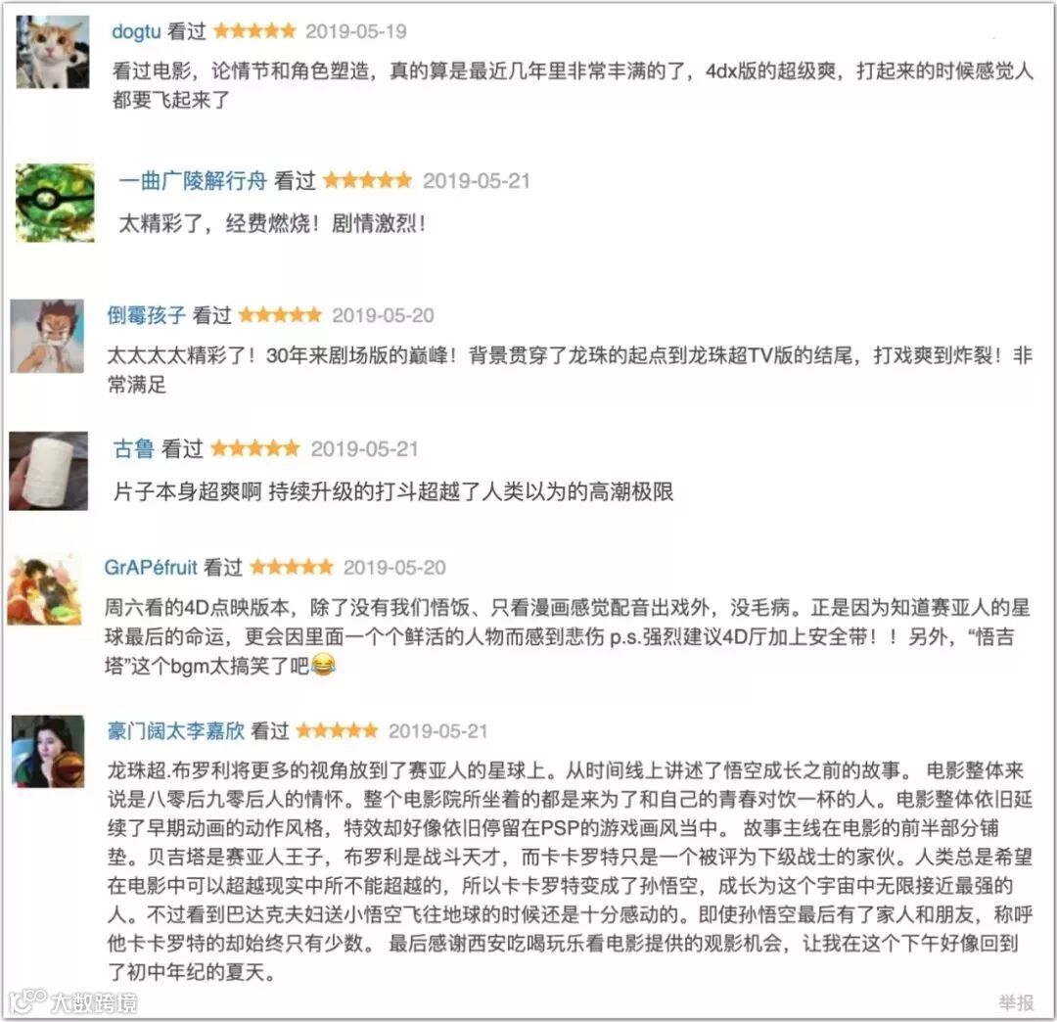Click the username 倒霉孩子
The width and height of the screenshot is (1057, 1022).
click(x=146, y=315)
